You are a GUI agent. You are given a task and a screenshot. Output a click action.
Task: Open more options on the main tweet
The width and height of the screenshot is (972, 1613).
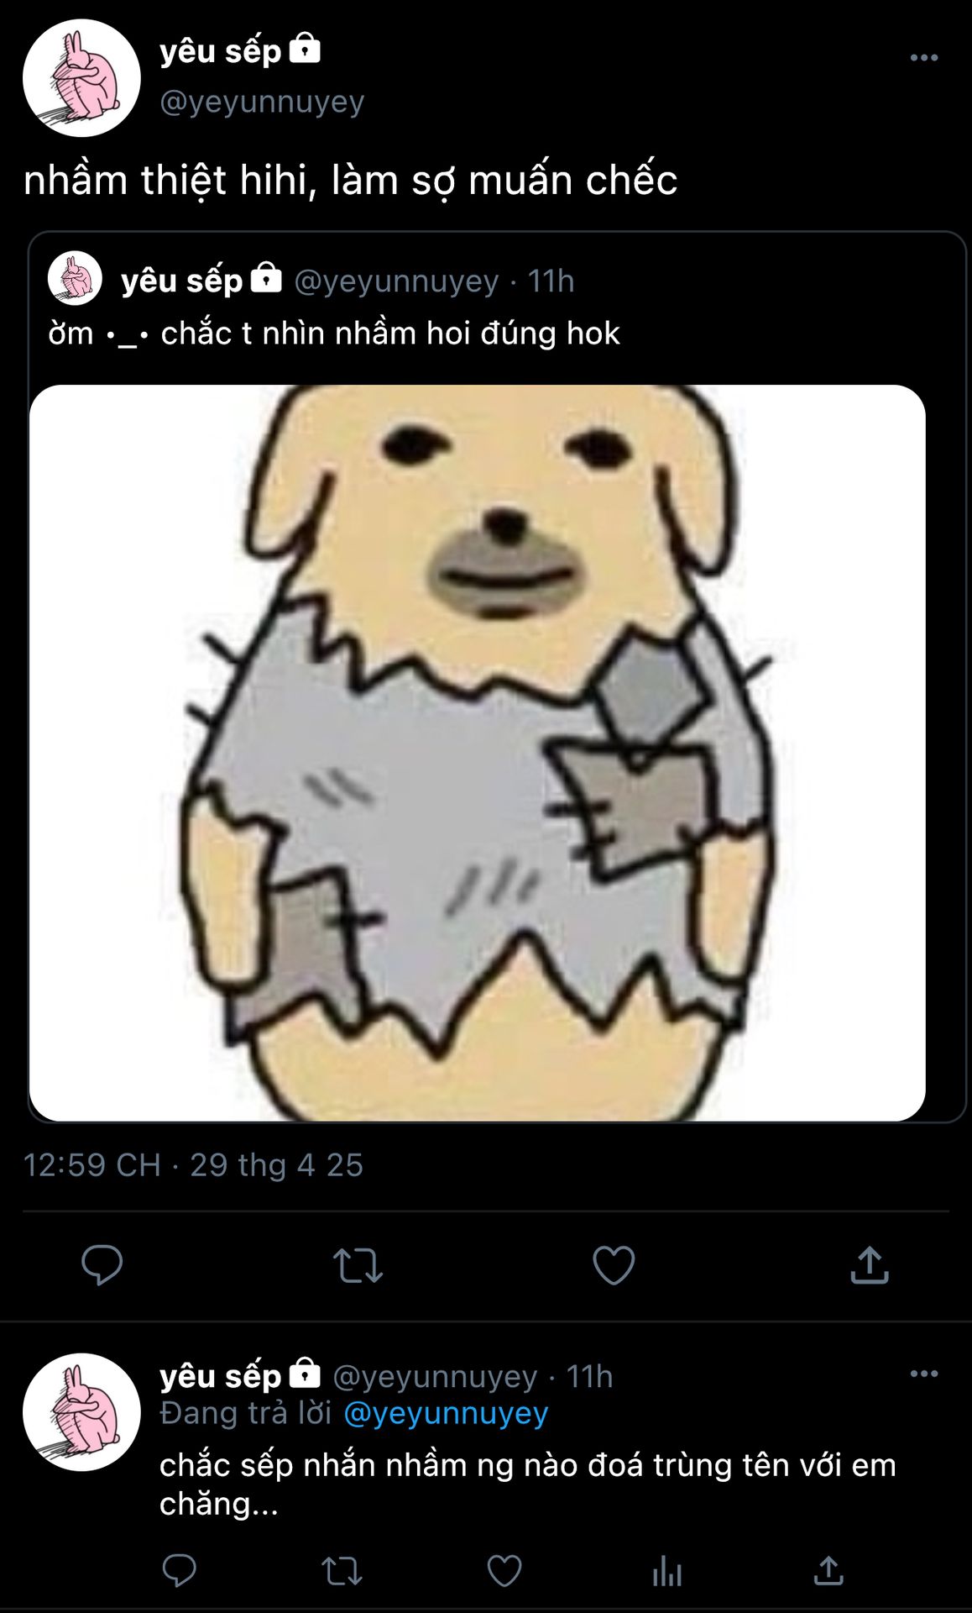pyautogui.click(x=923, y=58)
